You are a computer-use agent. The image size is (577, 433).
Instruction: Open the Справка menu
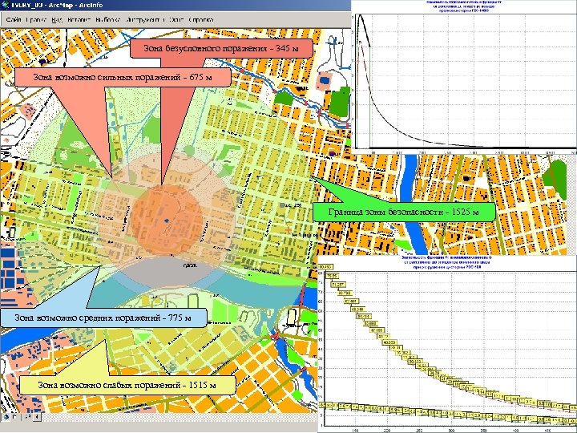[201, 20]
